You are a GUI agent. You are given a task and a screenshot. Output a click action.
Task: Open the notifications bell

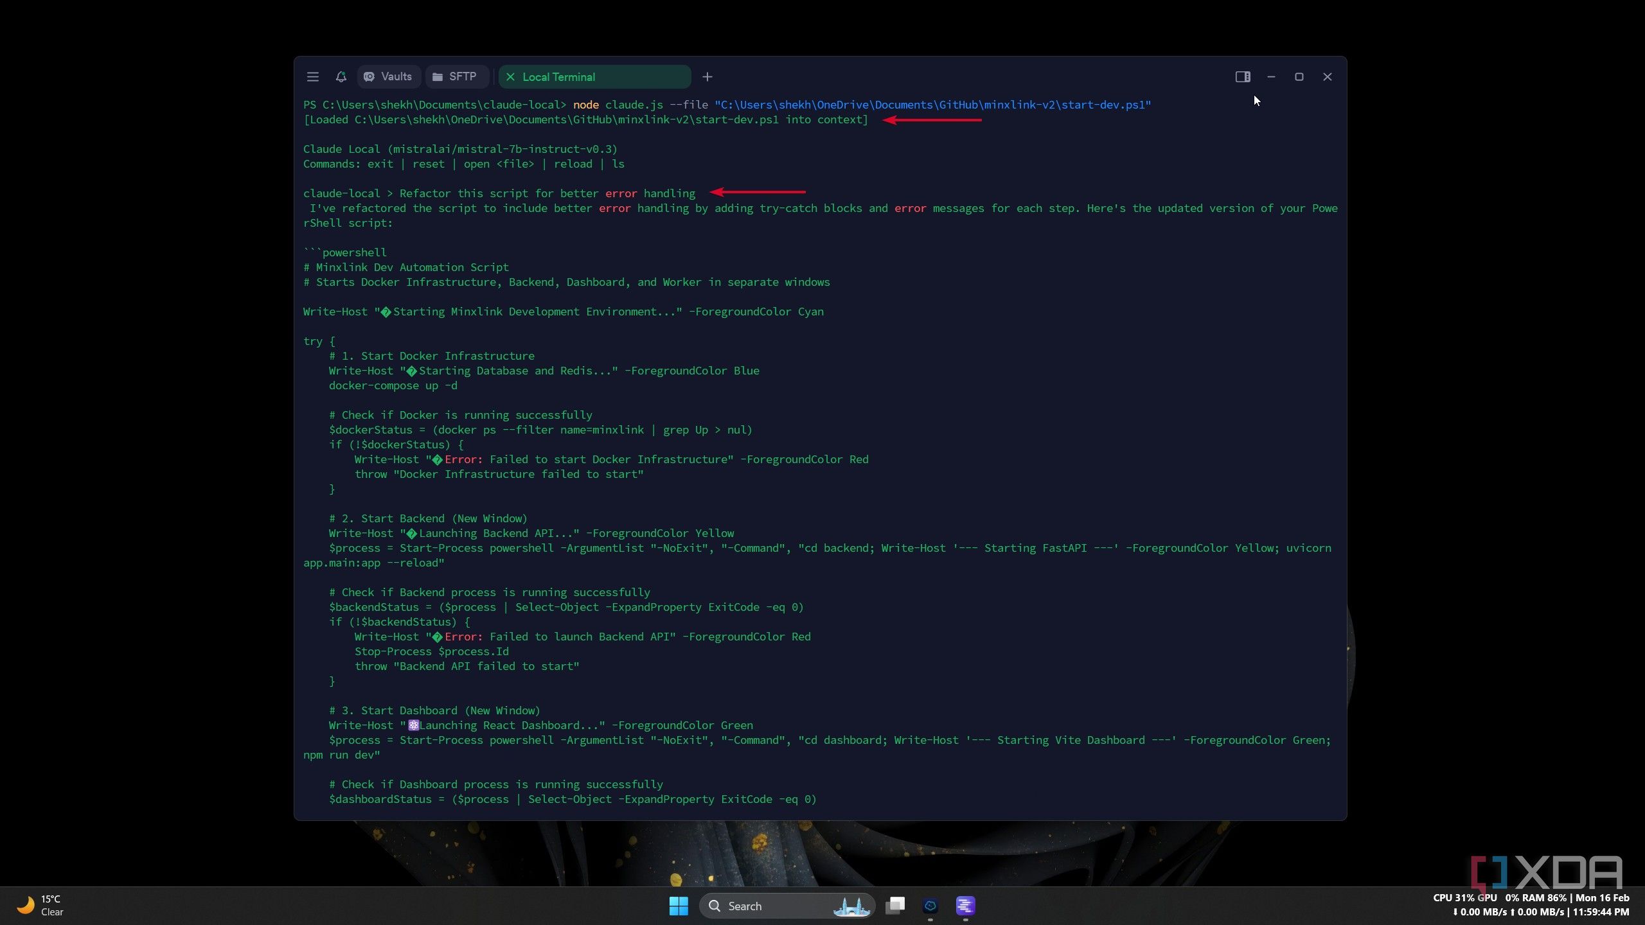(x=341, y=77)
